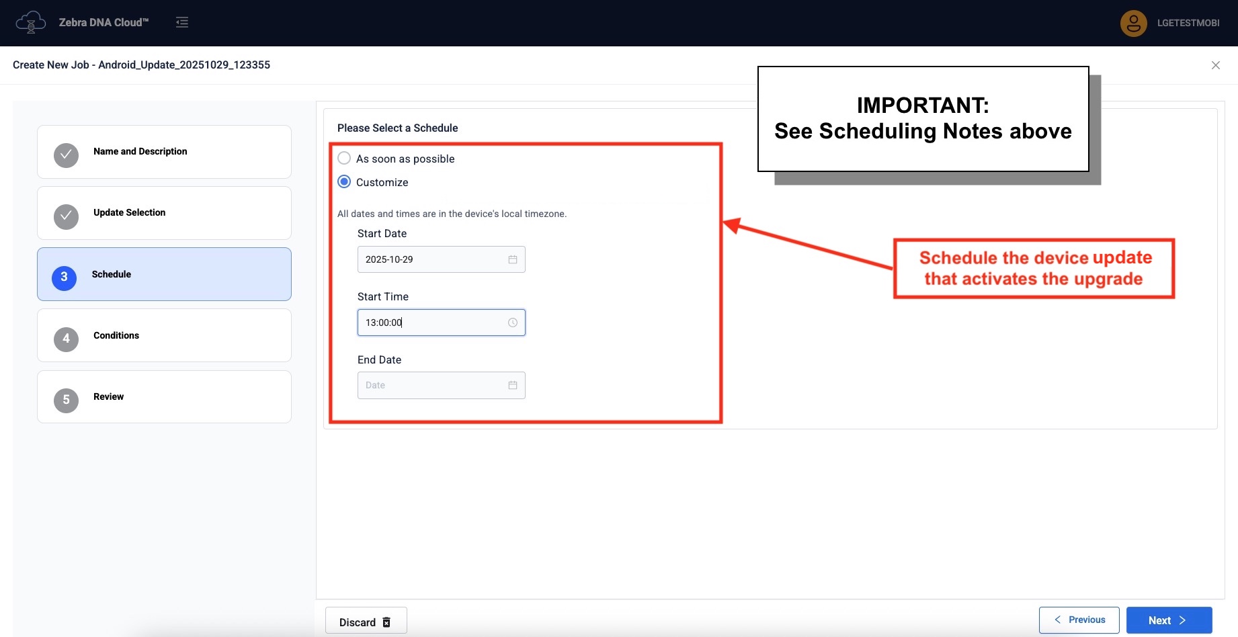The image size is (1238, 637).
Task: Open the user profile avatar icon
Action: [1133, 23]
